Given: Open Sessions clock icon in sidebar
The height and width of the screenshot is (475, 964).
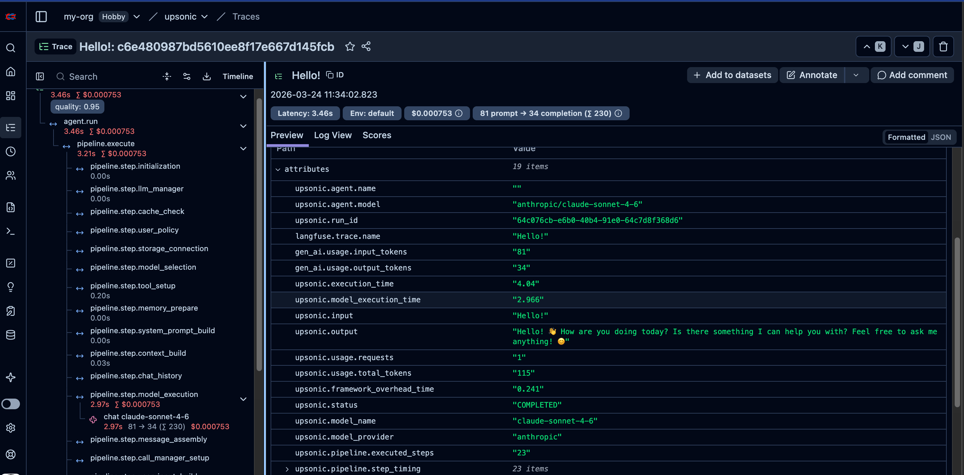Looking at the screenshot, I should tap(11, 151).
